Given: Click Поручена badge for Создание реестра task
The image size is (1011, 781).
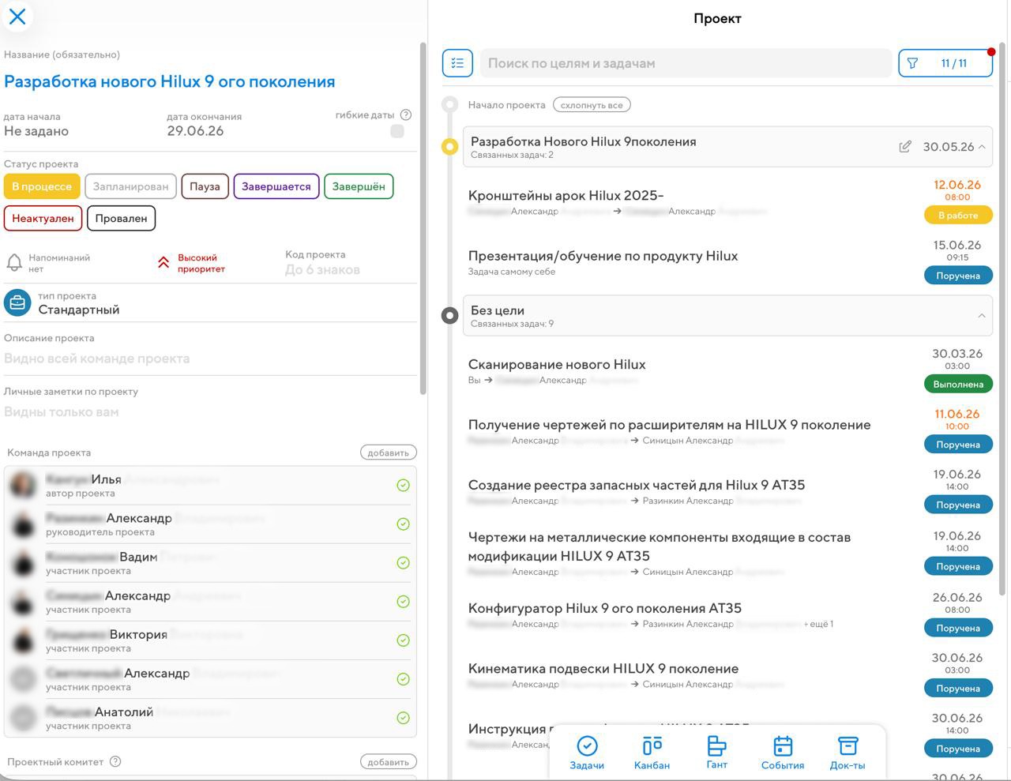Looking at the screenshot, I should pos(958,505).
